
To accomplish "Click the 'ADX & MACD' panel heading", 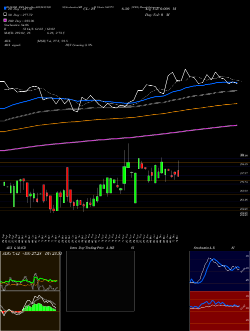I will [16, 248].
